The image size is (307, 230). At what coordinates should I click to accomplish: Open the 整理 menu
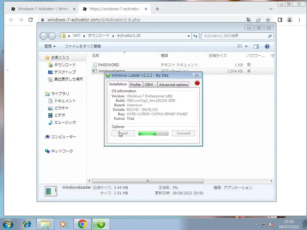tap(50, 46)
